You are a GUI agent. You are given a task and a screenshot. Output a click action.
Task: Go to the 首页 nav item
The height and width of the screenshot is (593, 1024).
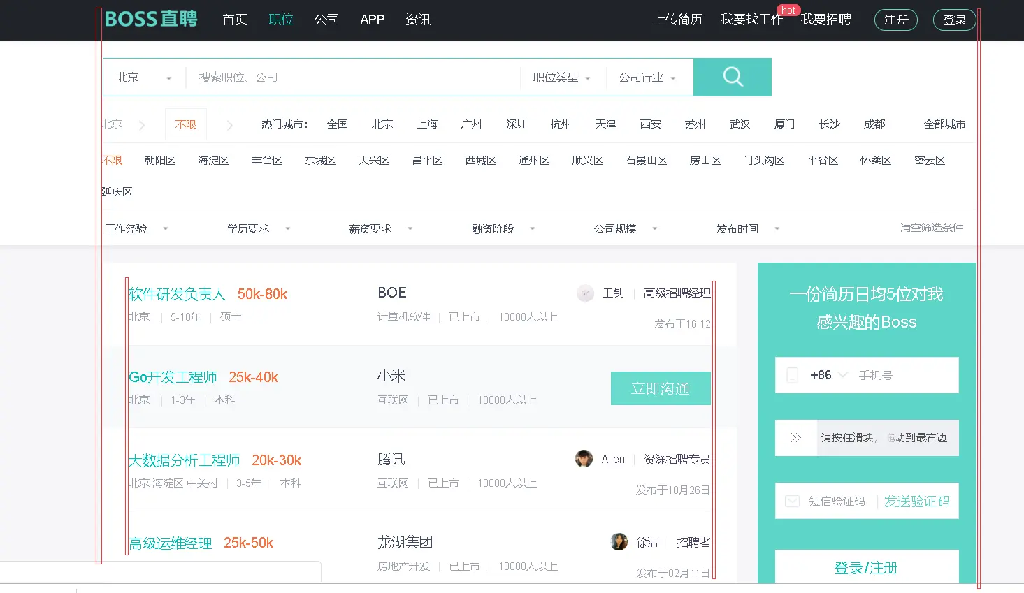click(x=235, y=20)
